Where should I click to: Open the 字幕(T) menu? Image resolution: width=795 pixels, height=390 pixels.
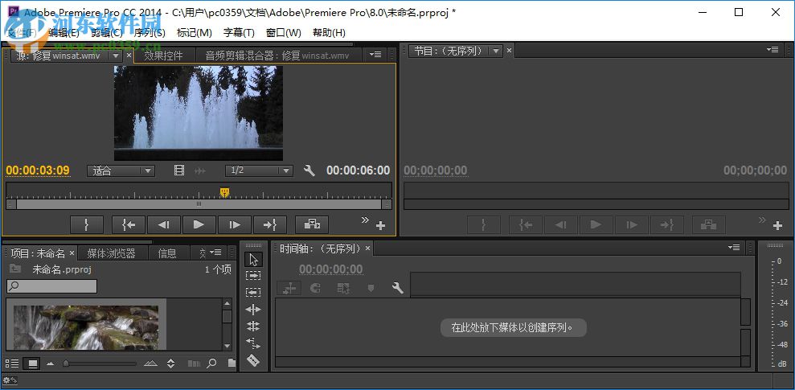(x=239, y=33)
